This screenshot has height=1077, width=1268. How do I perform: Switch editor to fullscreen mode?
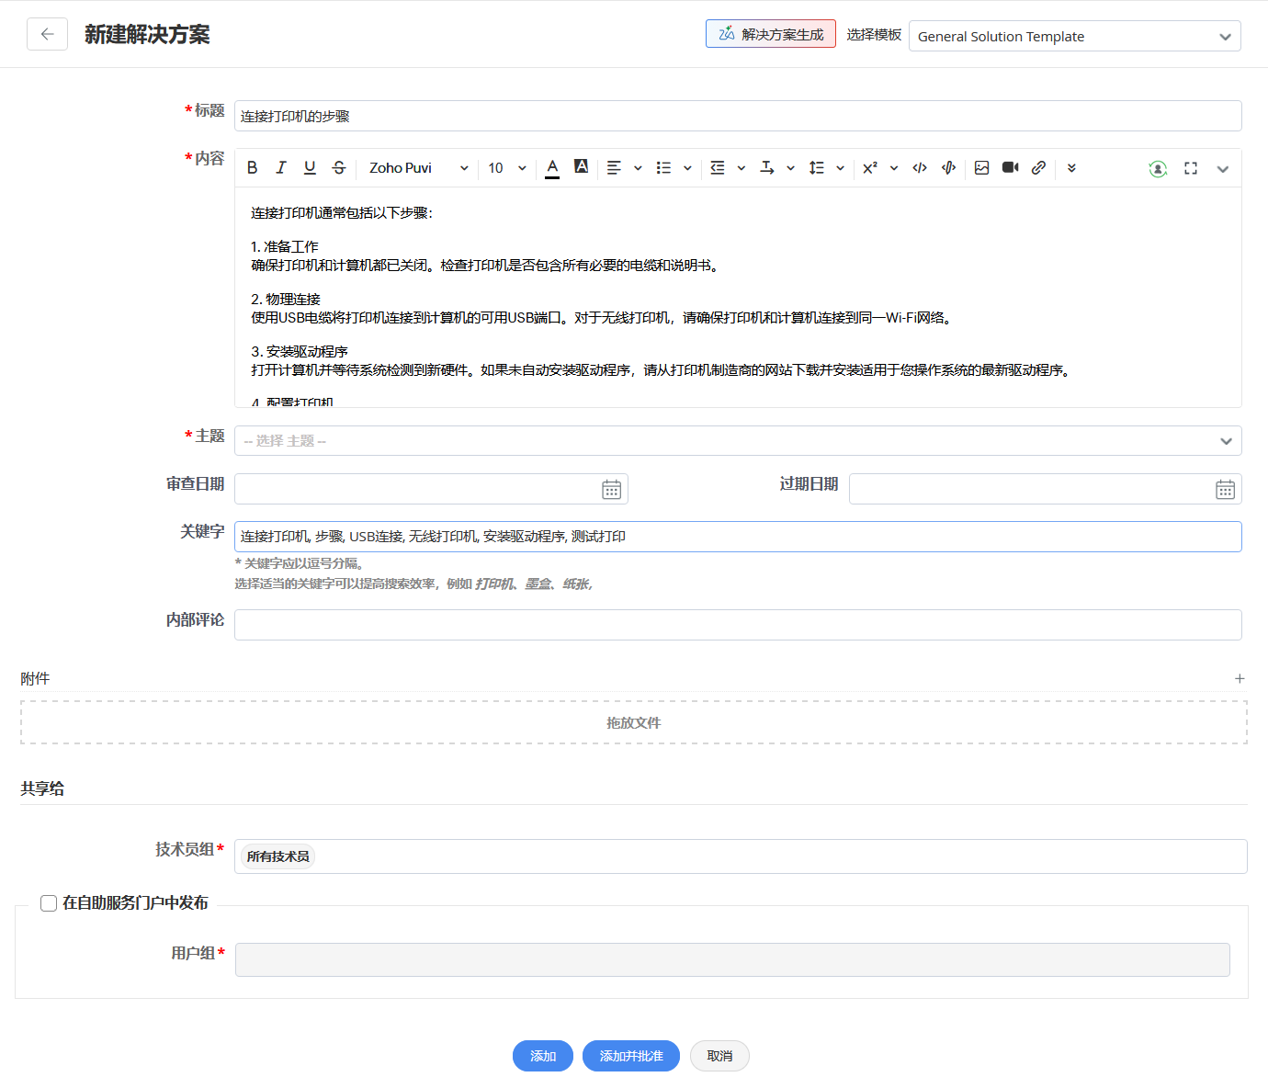(1191, 168)
